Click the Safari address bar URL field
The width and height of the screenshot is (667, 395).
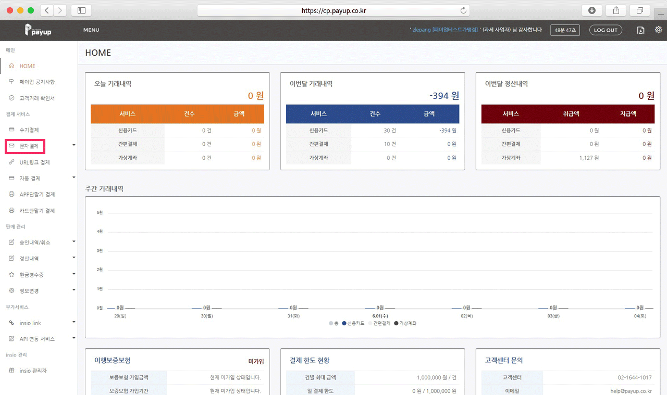333,10
